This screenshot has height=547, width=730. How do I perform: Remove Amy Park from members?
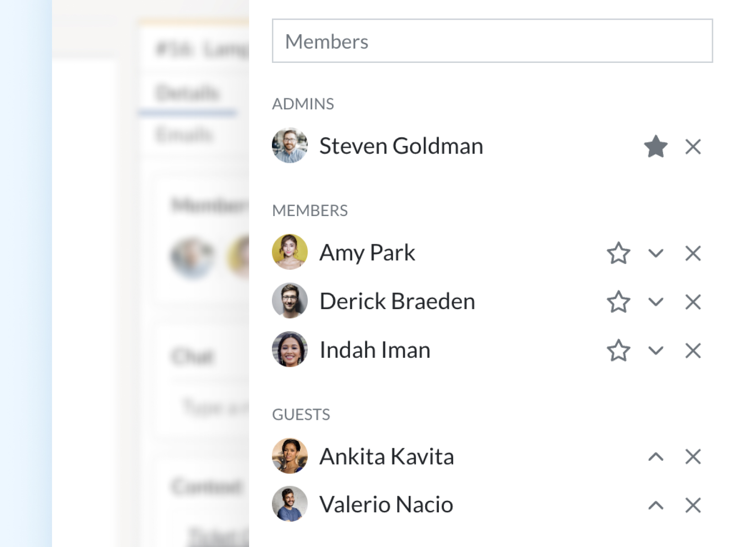point(693,253)
